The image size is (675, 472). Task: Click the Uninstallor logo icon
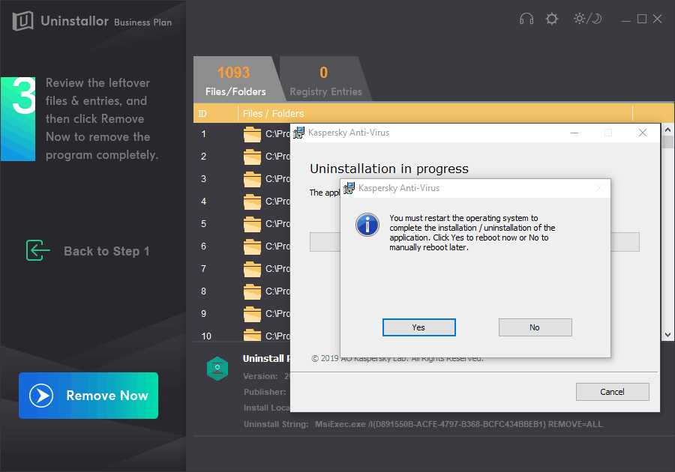[22, 21]
